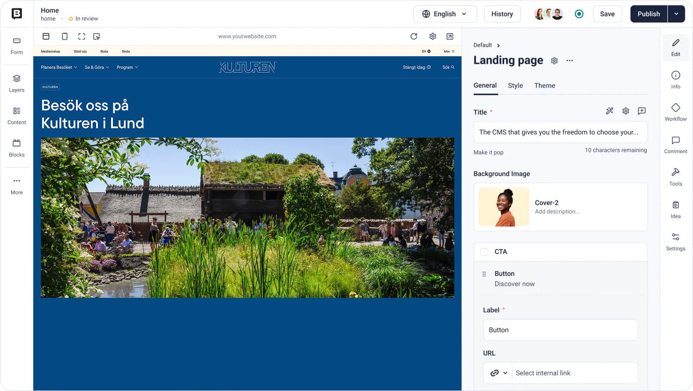This screenshot has width=693, height=391.
Task: Open the Workflow panel on the right
Action: click(675, 111)
